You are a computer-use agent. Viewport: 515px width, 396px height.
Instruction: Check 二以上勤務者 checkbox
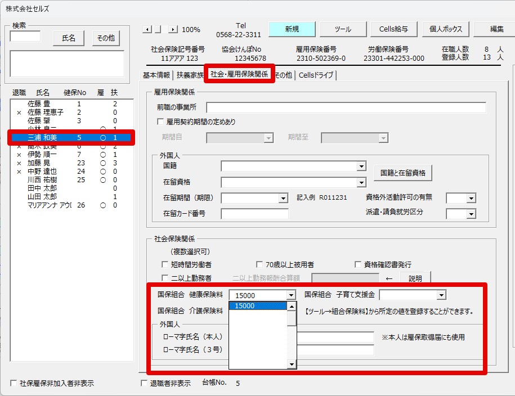[165, 278]
